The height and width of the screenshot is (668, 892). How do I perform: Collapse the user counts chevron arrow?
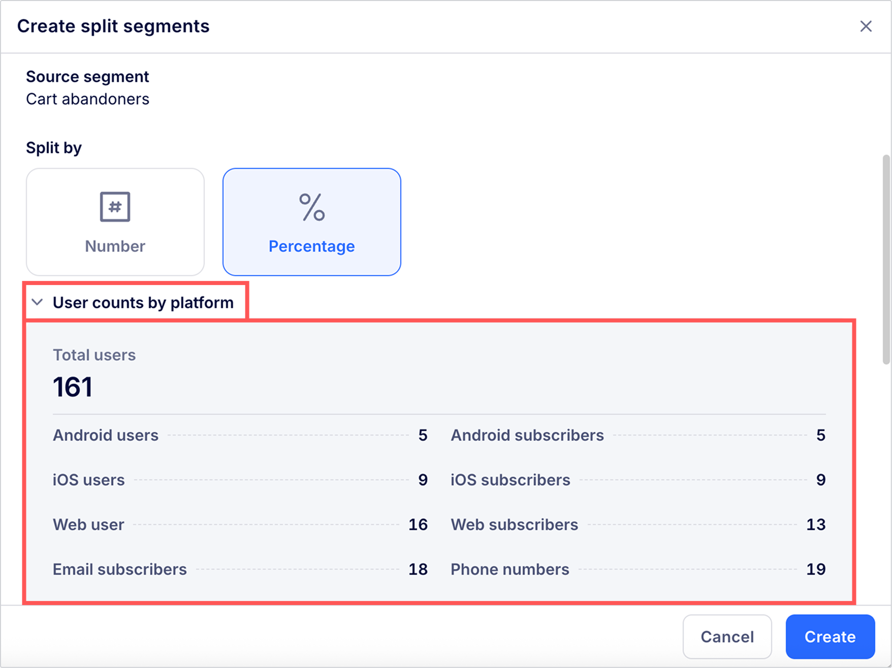point(37,302)
